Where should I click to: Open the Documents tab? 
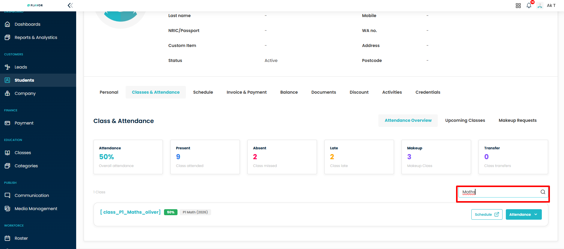click(x=324, y=92)
